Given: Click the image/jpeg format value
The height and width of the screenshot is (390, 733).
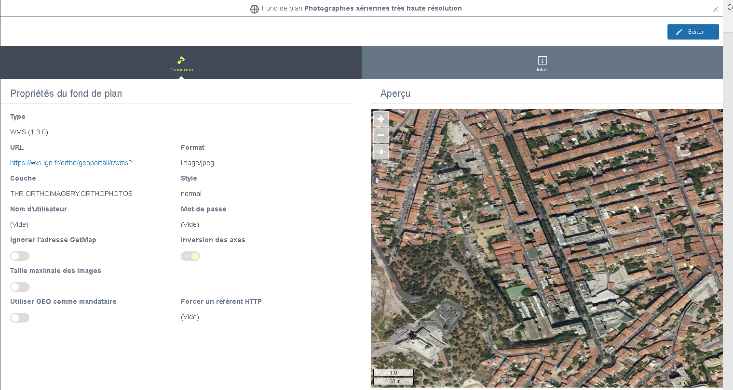Looking at the screenshot, I should coord(197,163).
